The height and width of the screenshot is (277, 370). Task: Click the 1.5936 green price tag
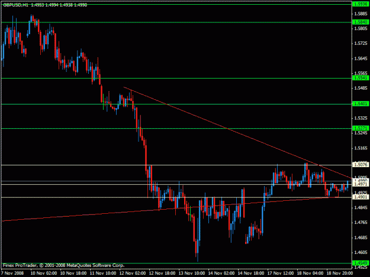[361, 4]
